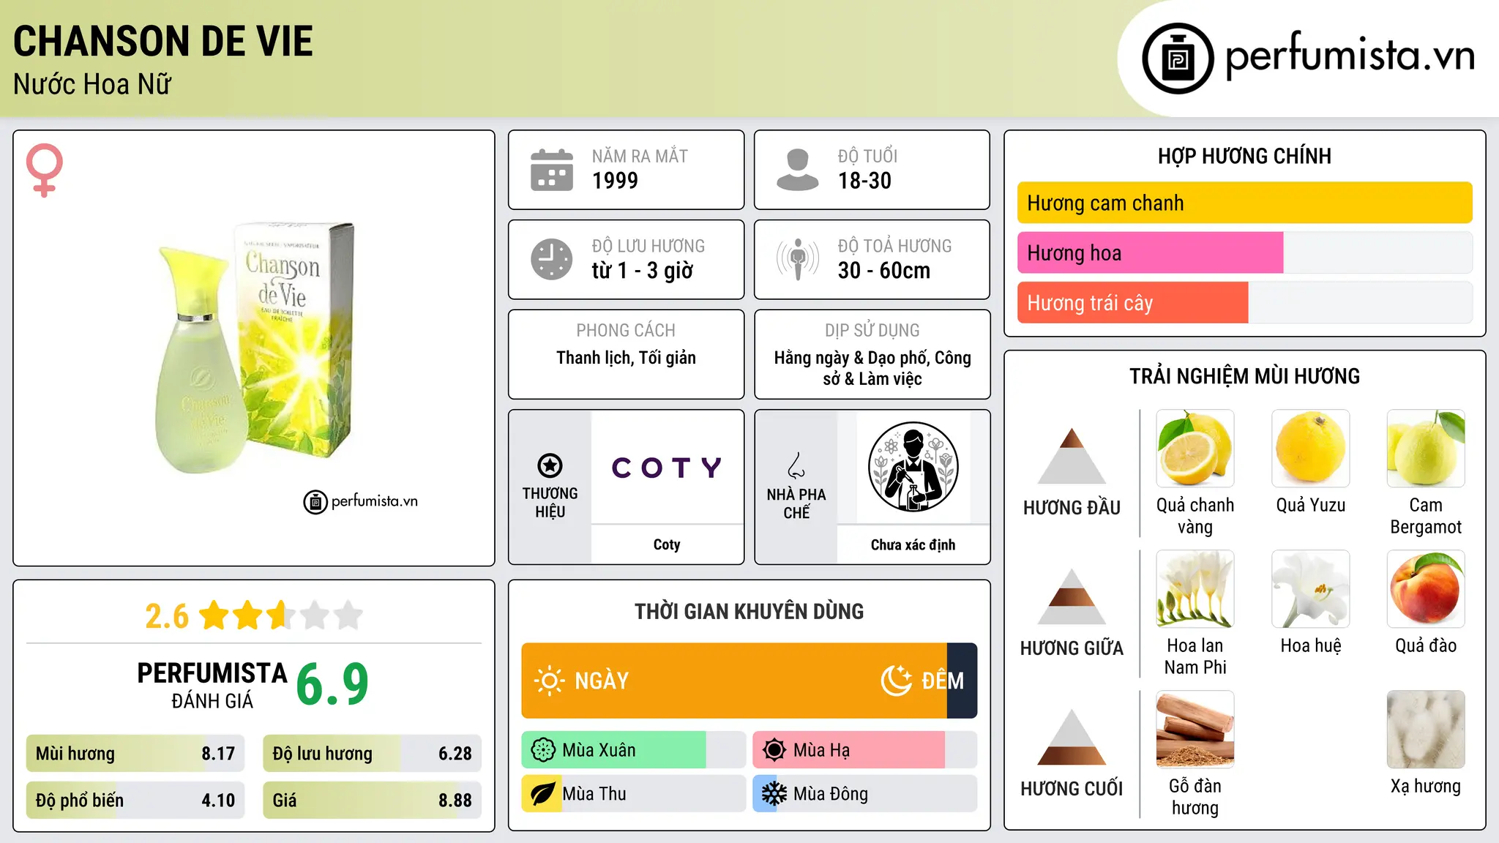Image resolution: width=1499 pixels, height=843 pixels.
Task: Click the perfumer label Chưa xác định
Action: 913,544
